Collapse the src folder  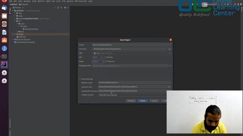click(x=15, y=21)
